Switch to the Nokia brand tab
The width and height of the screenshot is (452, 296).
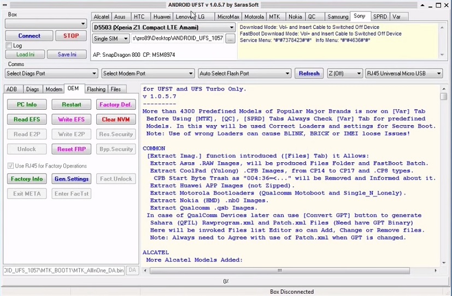pyautogui.click(x=295, y=17)
